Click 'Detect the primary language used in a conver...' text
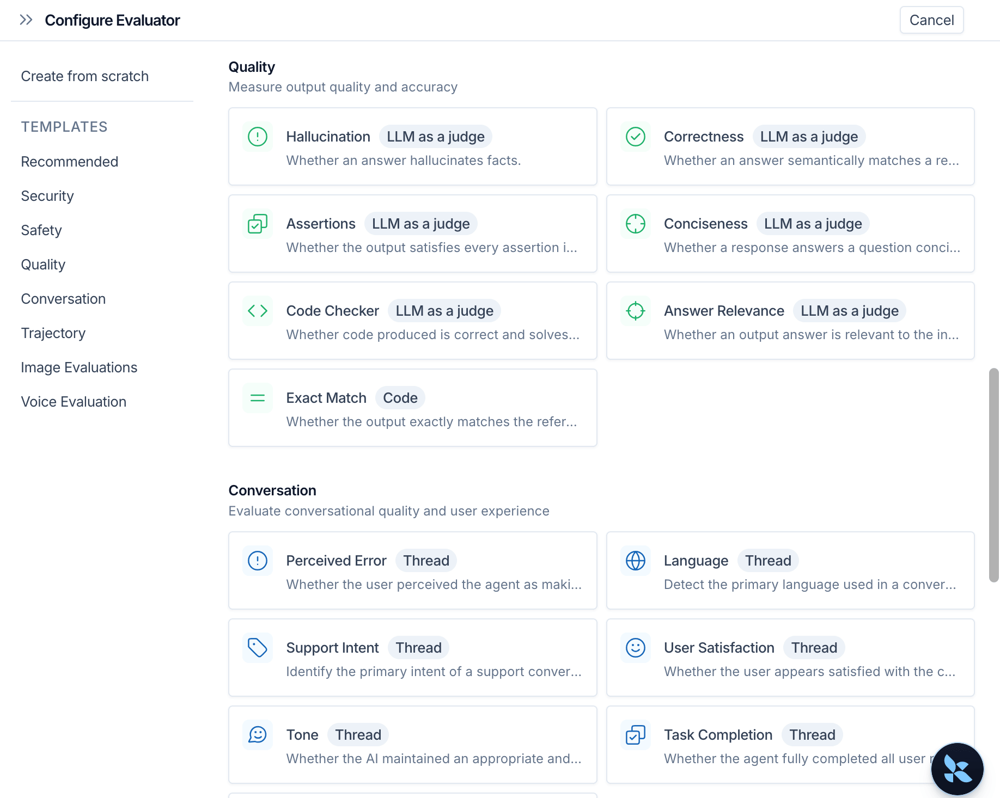This screenshot has width=1000, height=798. tap(810, 585)
